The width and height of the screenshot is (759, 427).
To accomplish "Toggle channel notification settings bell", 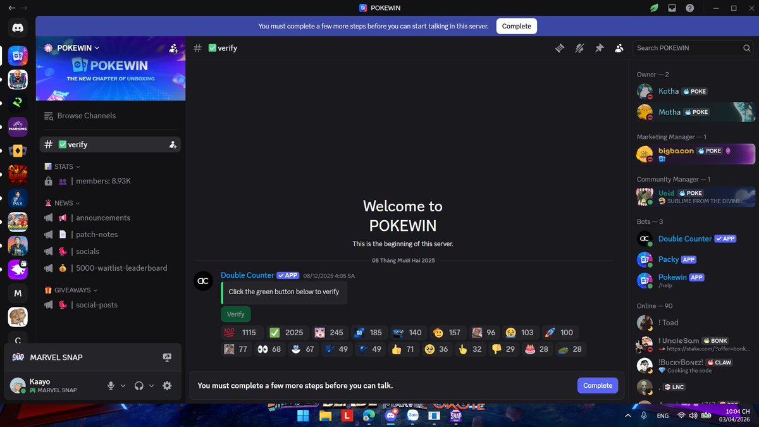I will click(579, 48).
